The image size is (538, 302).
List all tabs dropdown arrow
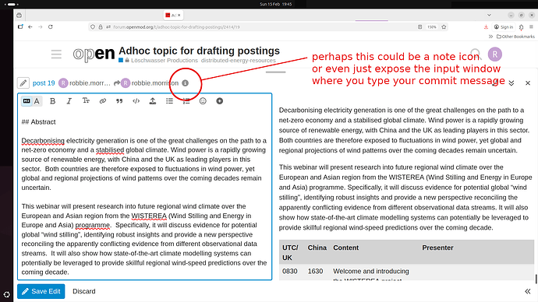coord(490,15)
